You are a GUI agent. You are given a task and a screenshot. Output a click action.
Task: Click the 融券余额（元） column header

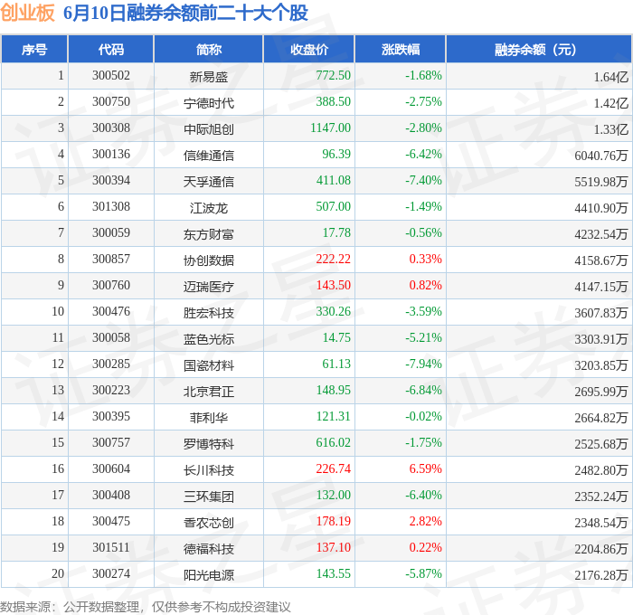click(539, 50)
